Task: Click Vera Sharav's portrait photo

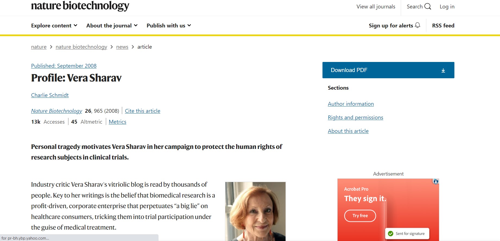Action: click(255, 211)
